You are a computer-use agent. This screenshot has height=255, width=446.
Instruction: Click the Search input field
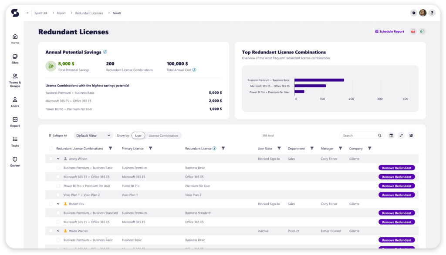[x=359, y=136]
